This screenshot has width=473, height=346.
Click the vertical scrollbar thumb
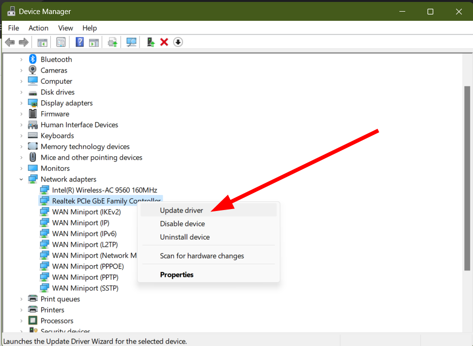click(467, 178)
